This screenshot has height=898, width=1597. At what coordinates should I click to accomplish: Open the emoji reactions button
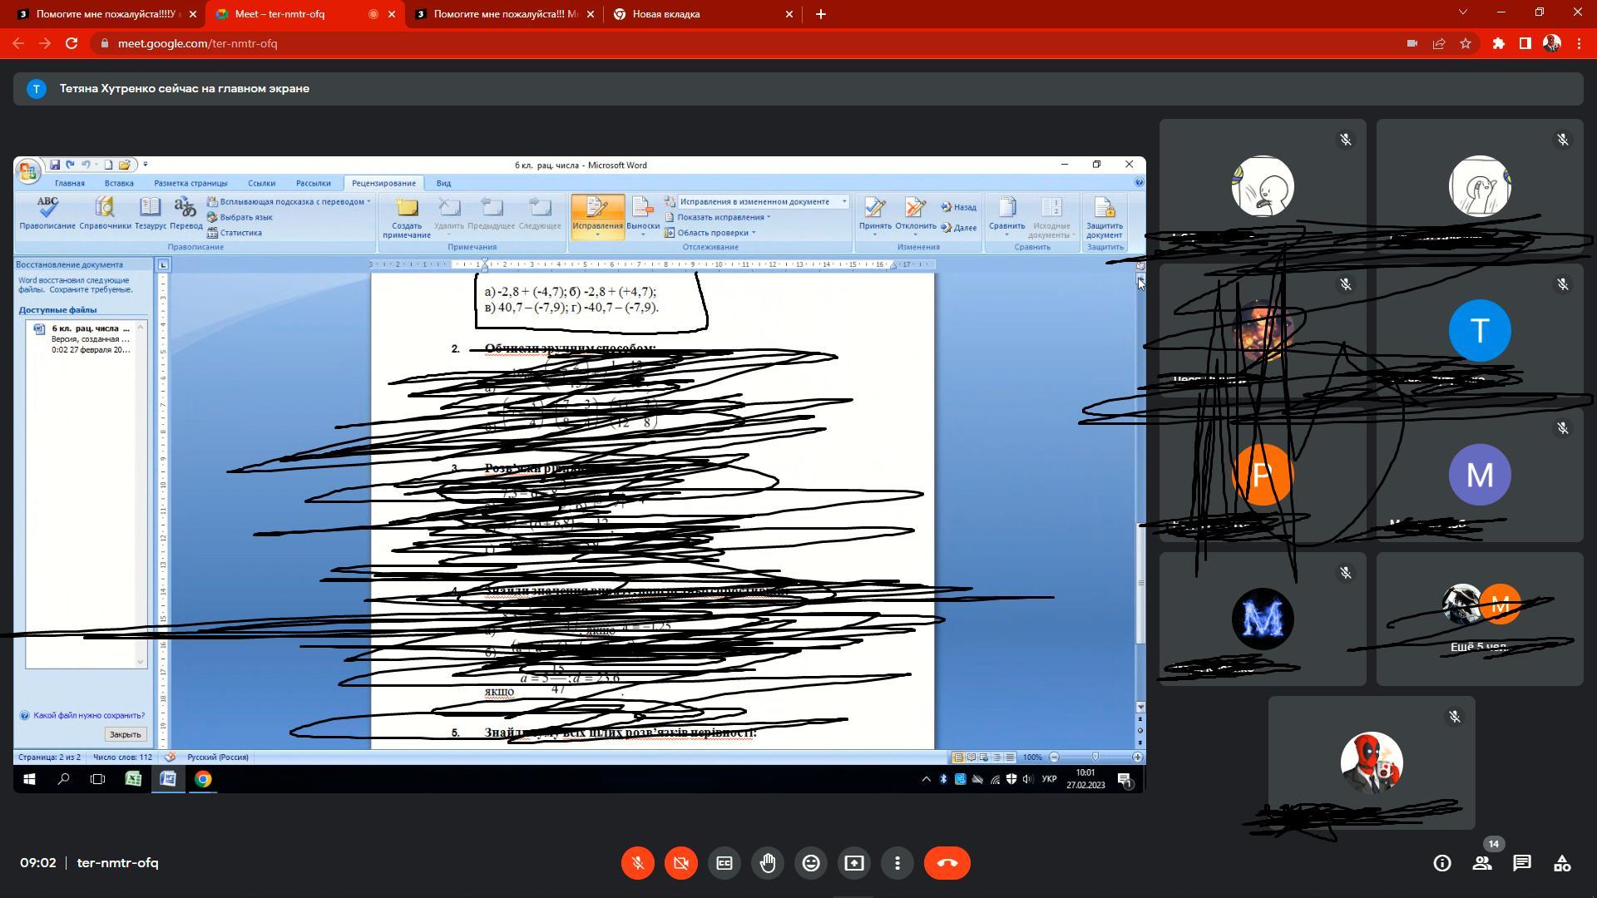point(811,863)
